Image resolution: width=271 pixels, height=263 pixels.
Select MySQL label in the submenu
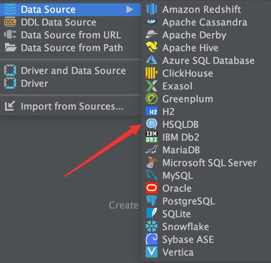178,176
